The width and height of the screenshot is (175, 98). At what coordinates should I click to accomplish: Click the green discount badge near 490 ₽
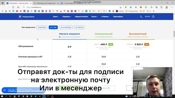tap(111, 44)
